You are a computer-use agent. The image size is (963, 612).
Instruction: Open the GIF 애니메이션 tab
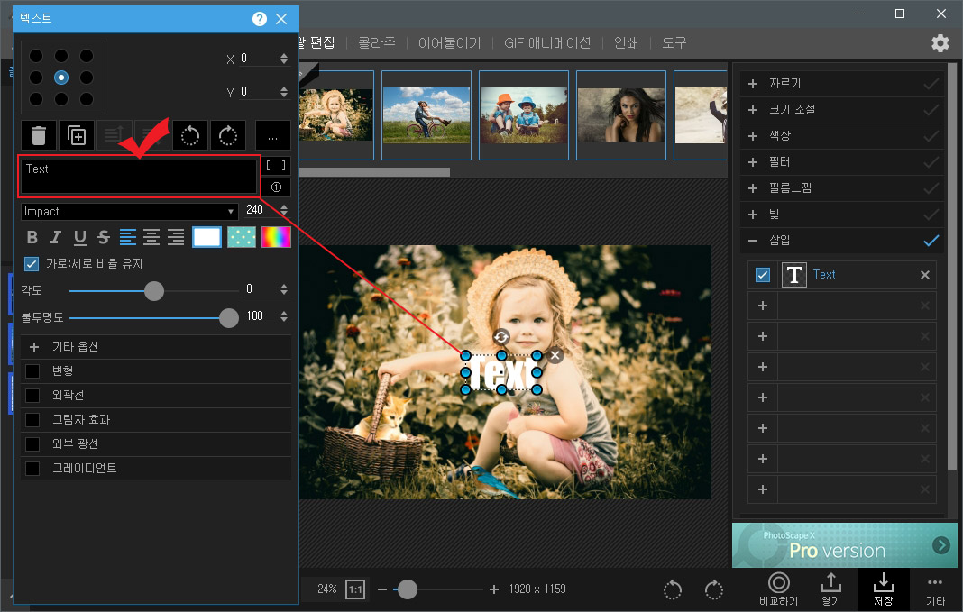point(547,43)
